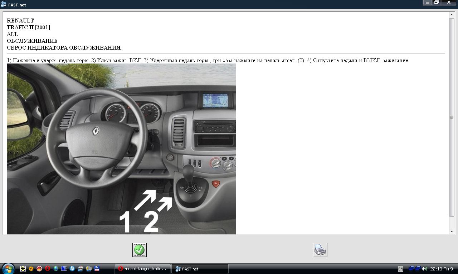Image resolution: width=458 pixels, height=274 pixels.
Task: Click the vertical scrollbar up arrow
Action: point(452,15)
